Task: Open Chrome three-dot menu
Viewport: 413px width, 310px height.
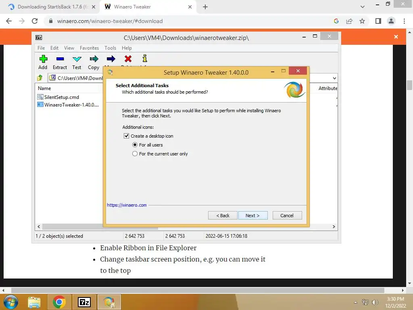Action: coord(404,21)
